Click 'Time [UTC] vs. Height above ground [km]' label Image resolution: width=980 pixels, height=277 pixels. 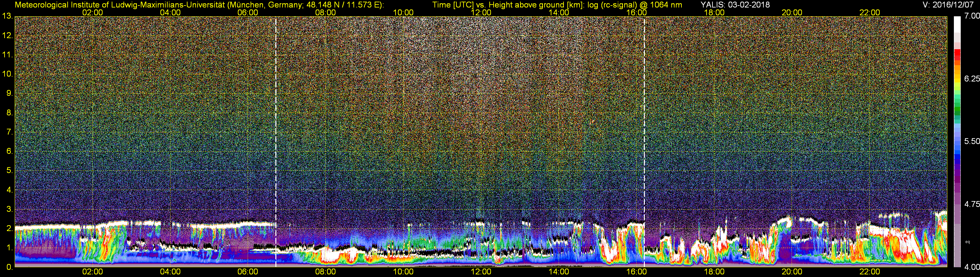tap(508, 5)
